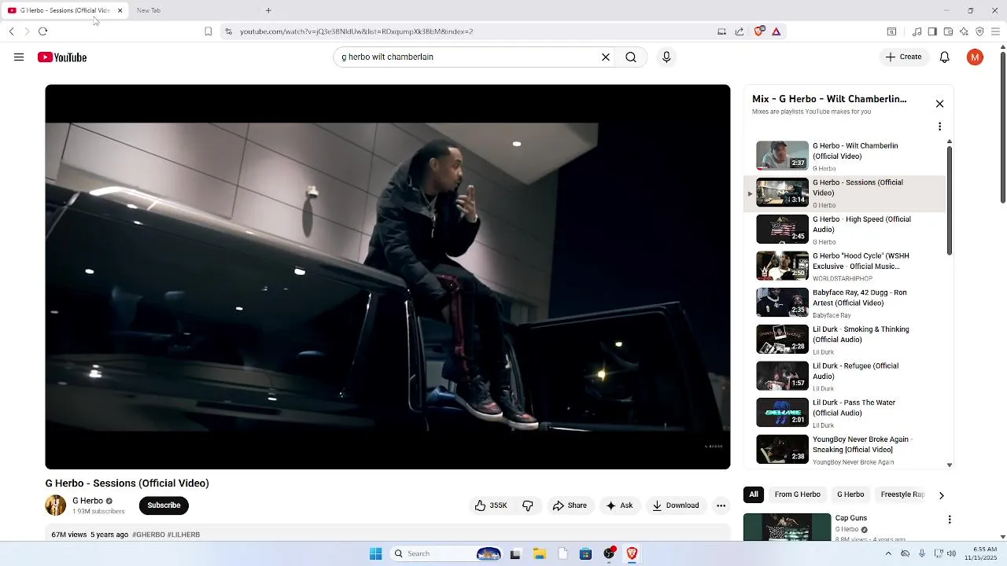Select Lil Durk Pass The Water entry
The image size is (1007, 566).
coord(845,413)
